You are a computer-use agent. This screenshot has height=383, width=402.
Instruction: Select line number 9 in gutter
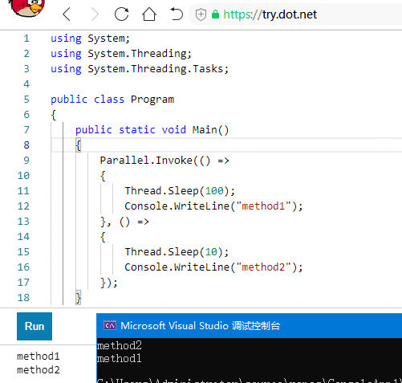26,161
